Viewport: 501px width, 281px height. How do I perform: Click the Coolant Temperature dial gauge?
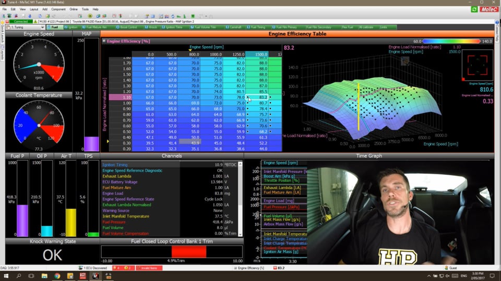(39, 125)
